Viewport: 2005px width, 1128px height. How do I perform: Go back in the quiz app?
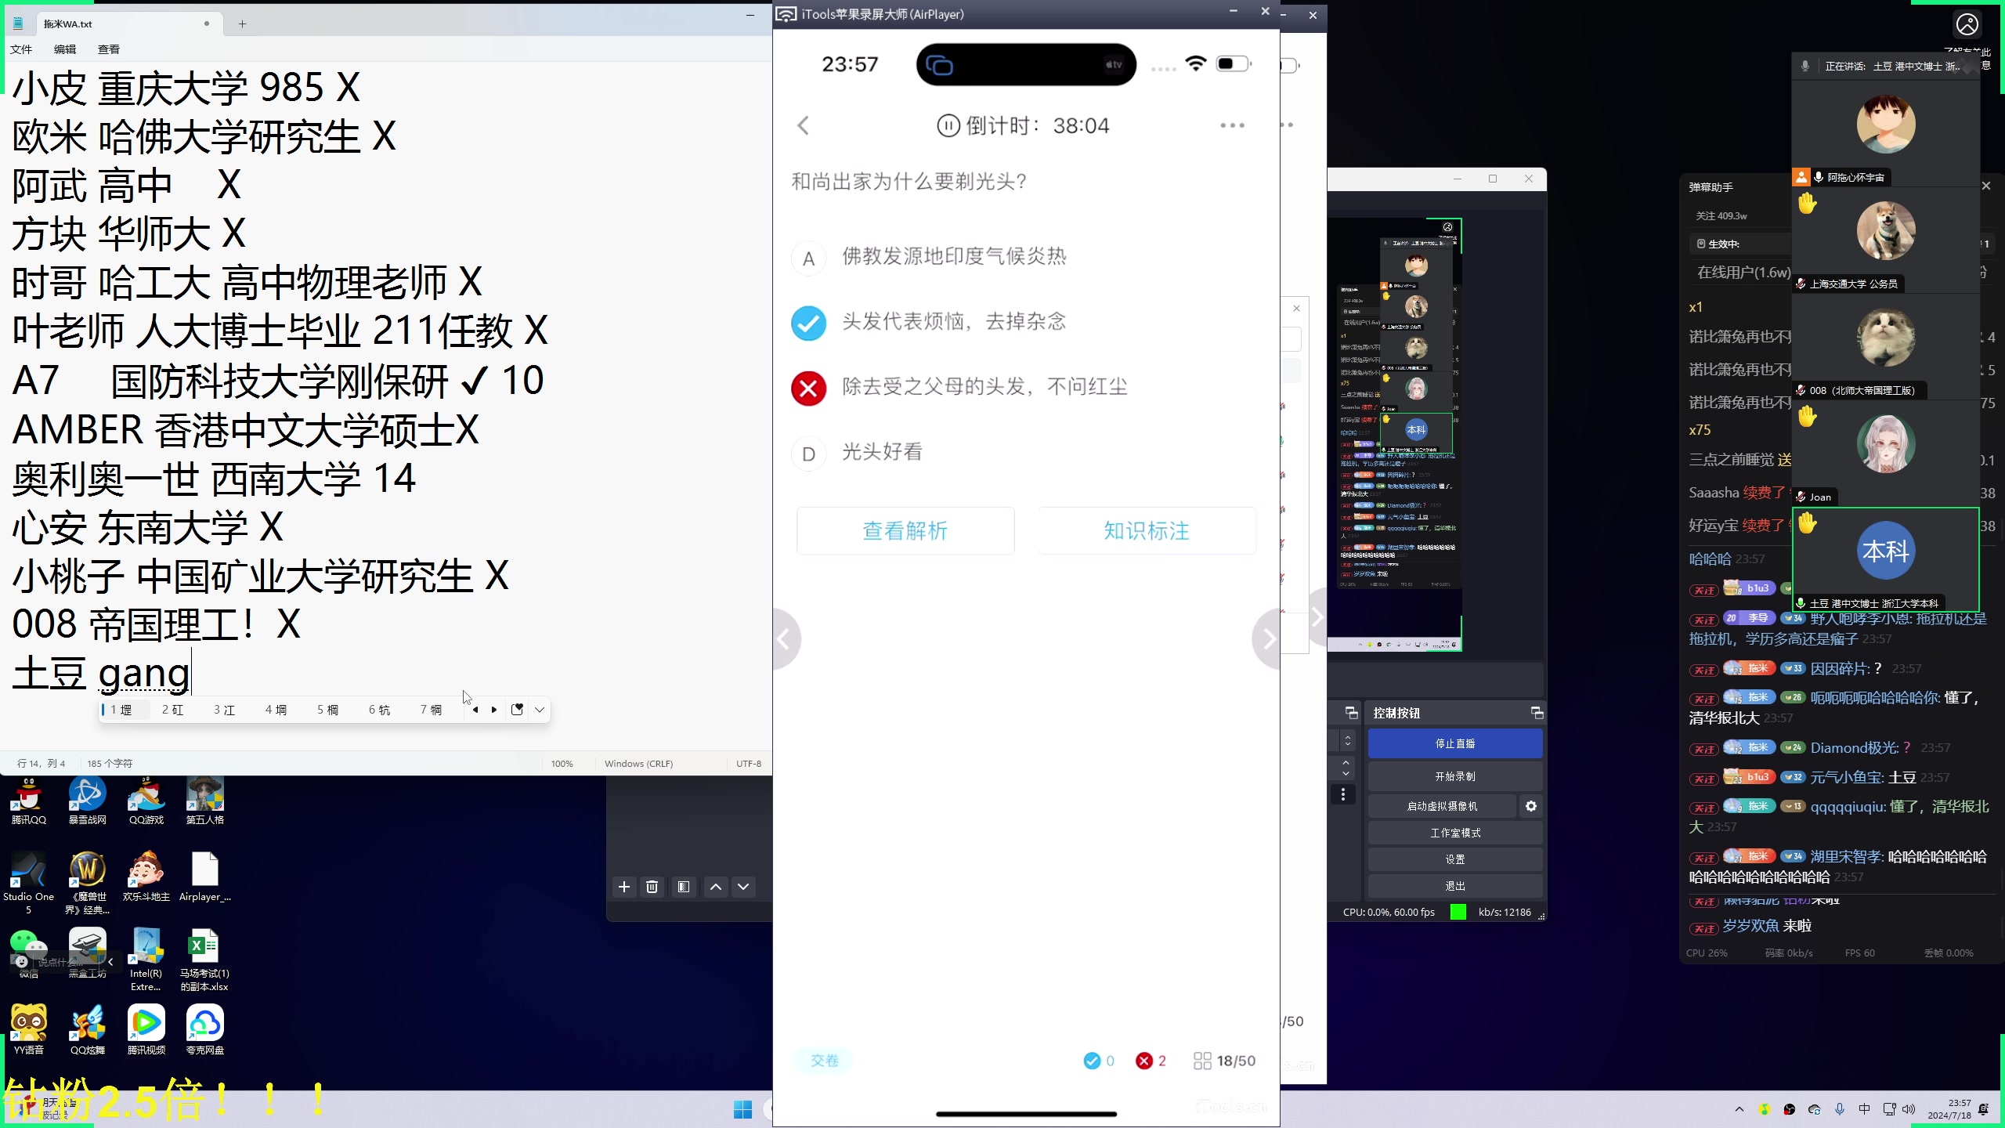coord(804,125)
